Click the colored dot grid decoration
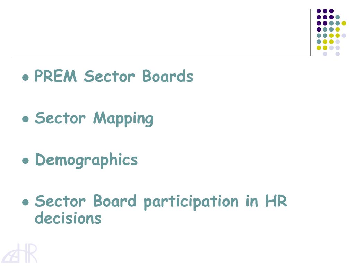 (331, 32)
